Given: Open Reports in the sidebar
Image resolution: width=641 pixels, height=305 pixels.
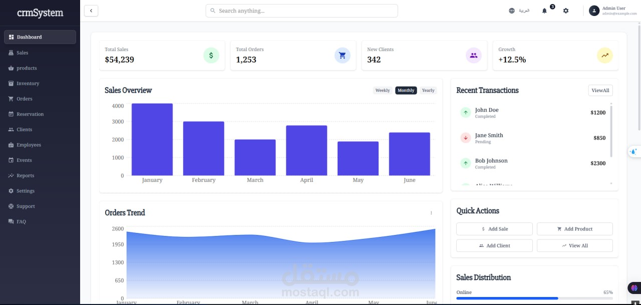Looking at the screenshot, I should tap(40, 176).
